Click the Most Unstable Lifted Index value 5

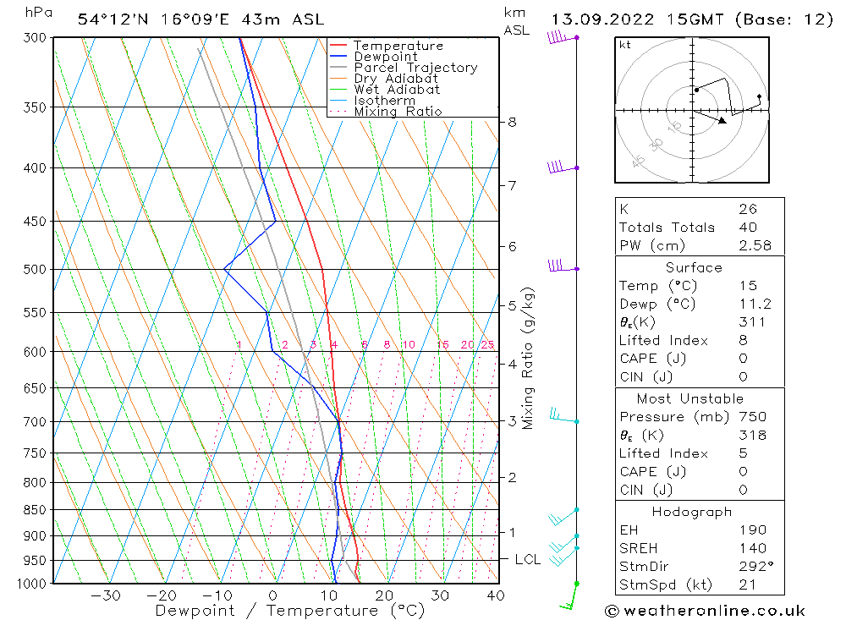(744, 453)
